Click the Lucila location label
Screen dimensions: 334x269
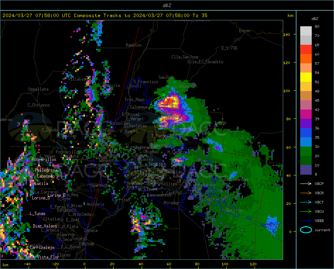pyautogui.click(x=41, y=184)
